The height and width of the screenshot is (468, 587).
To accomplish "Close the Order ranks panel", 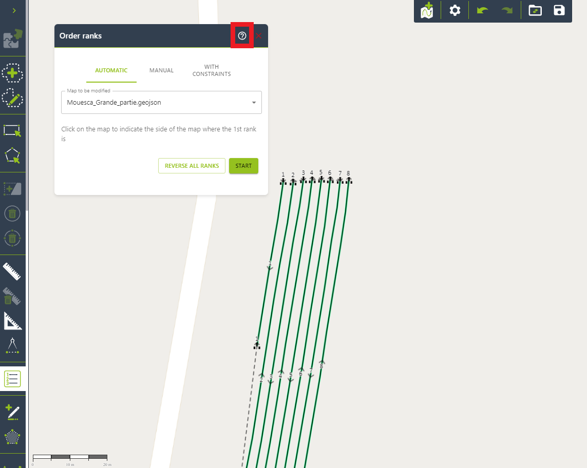I will click(259, 36).
